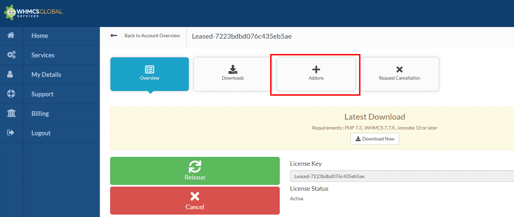Open the Home sidebar menu item
Screen dimensions: 514x217
tap(40, 36)
